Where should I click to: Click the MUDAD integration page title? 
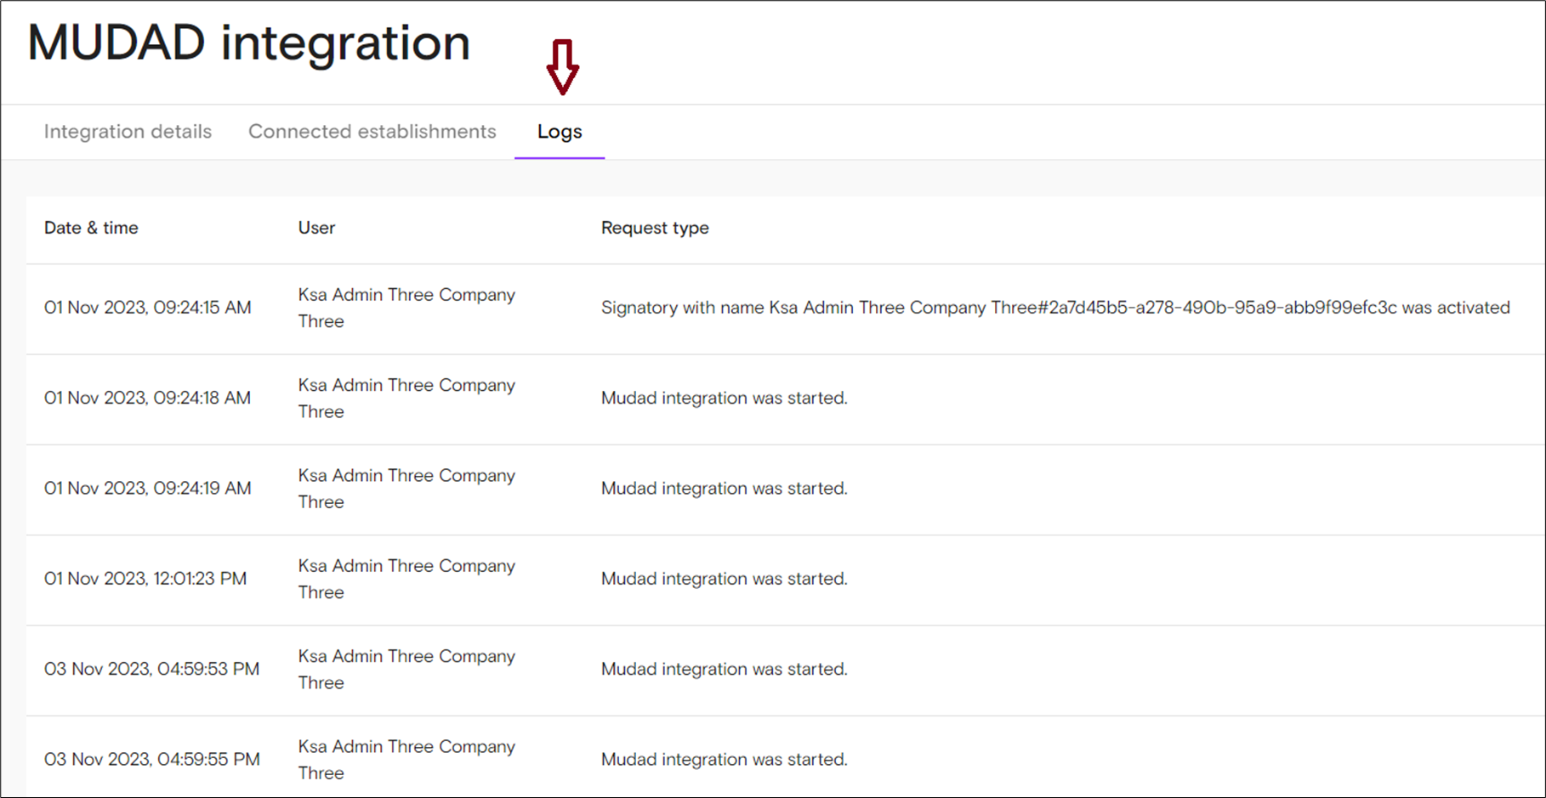coord(248,42)
